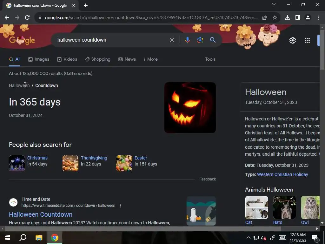
Task: Clear search text with X icon
Action: coord(172,40)
